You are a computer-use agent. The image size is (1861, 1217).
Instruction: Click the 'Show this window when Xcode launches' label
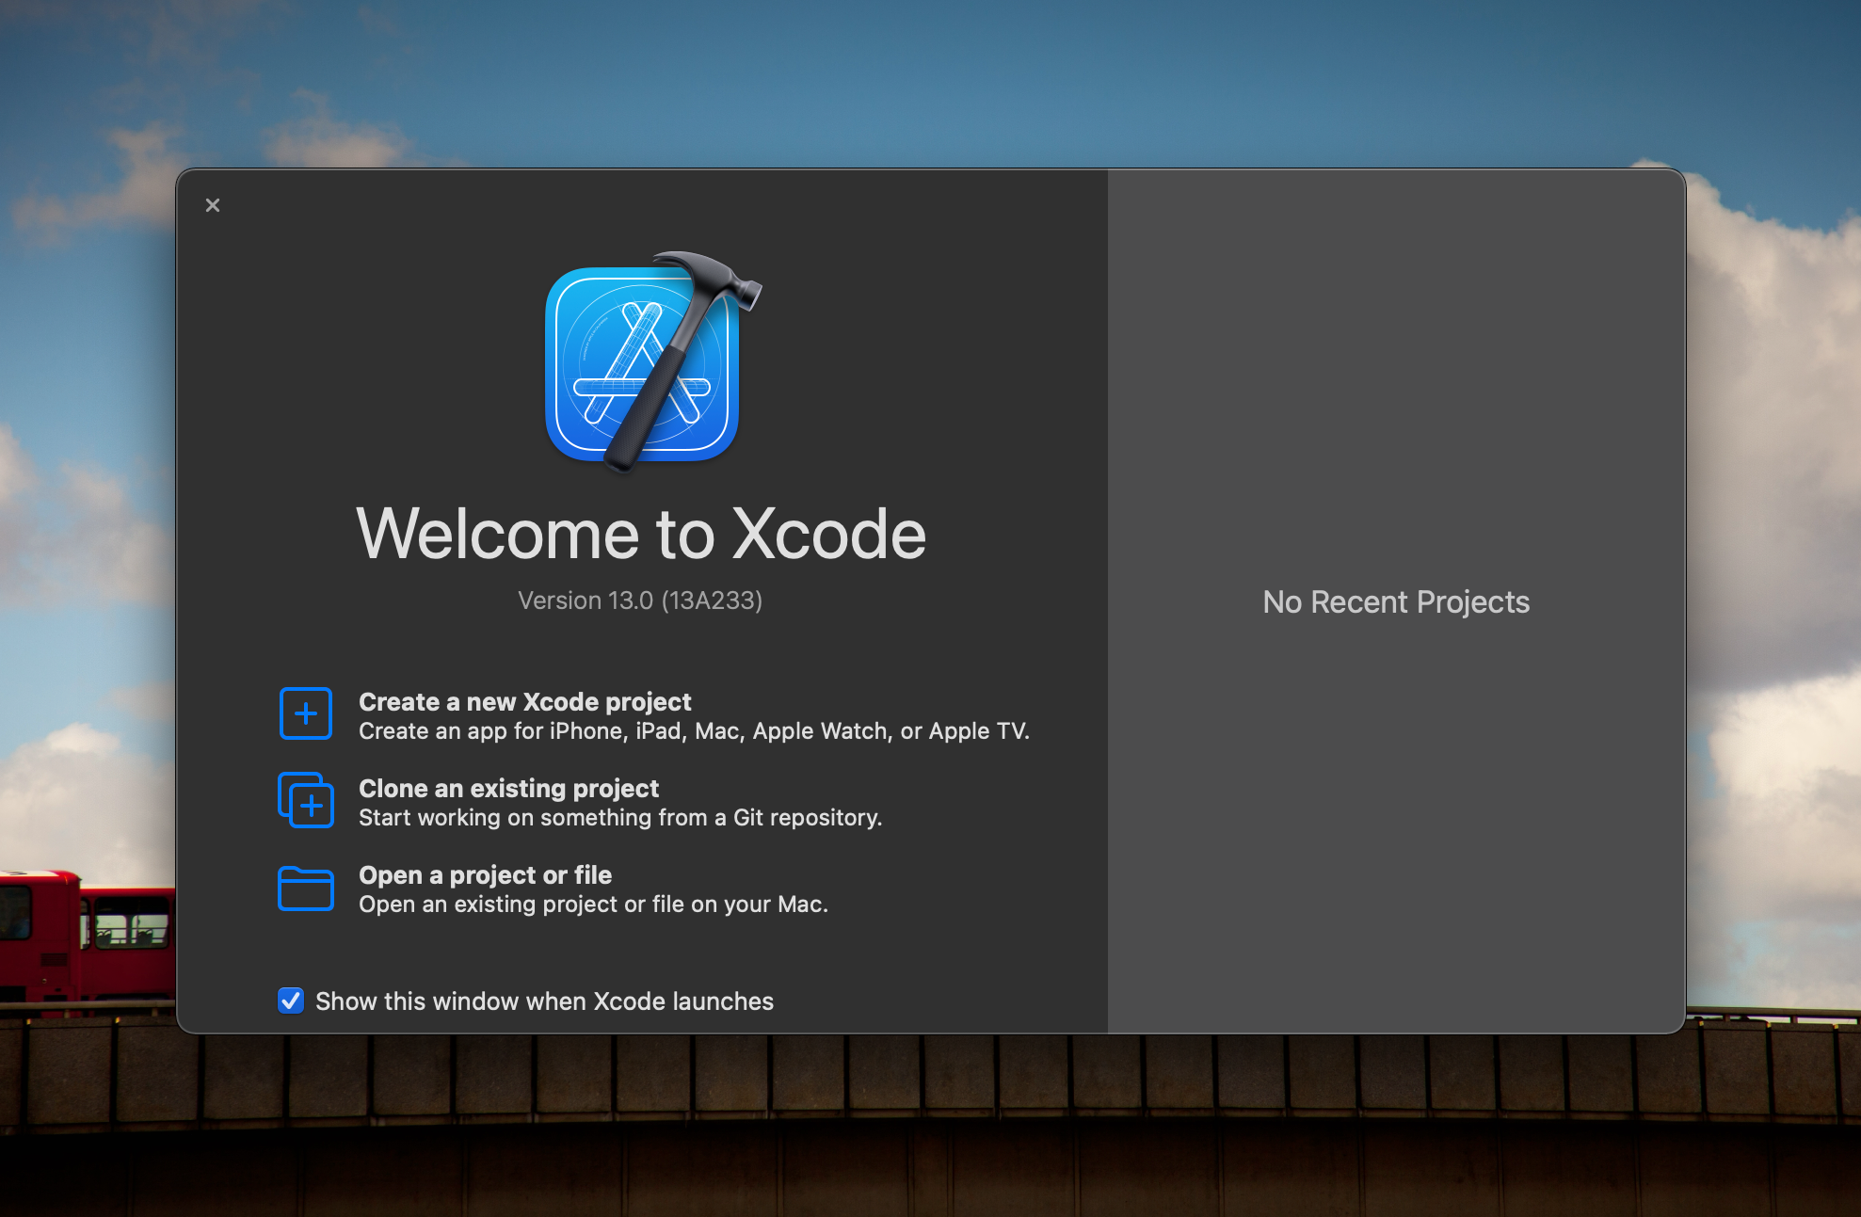click(x=544, y=1001)
